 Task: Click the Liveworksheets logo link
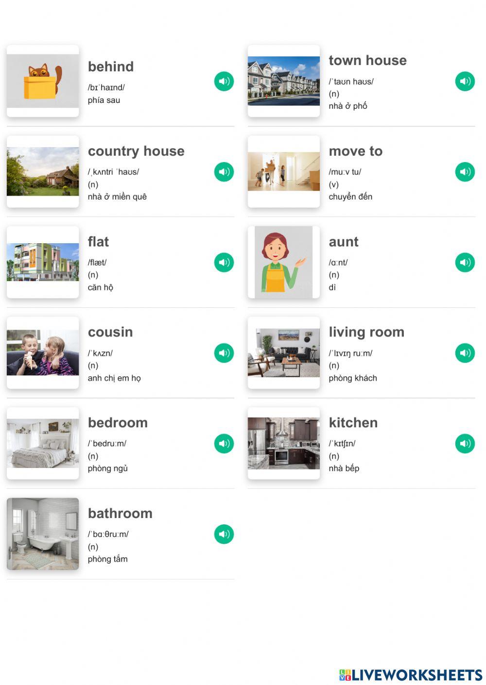click(x=411, y=675)
